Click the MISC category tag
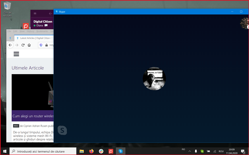The height and width of the screenshot is (155, 249). (x=16, y=126)
